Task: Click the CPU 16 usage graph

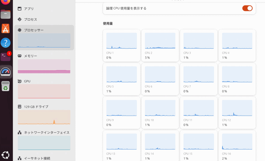Action: [237, 142]
